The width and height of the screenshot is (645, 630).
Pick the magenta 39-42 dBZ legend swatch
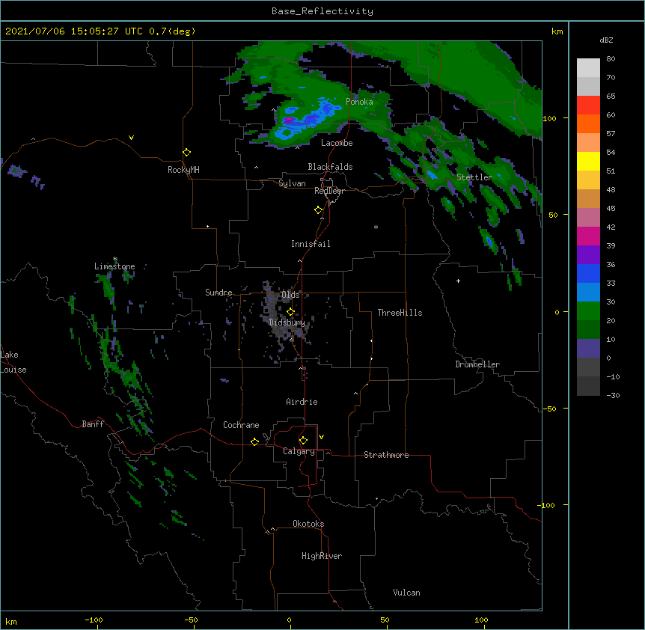point(588,236)
